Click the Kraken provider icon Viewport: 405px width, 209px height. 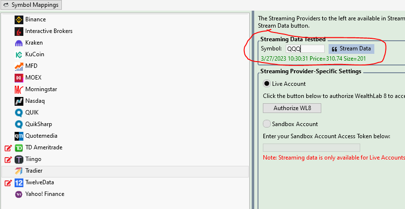point(19,43)
